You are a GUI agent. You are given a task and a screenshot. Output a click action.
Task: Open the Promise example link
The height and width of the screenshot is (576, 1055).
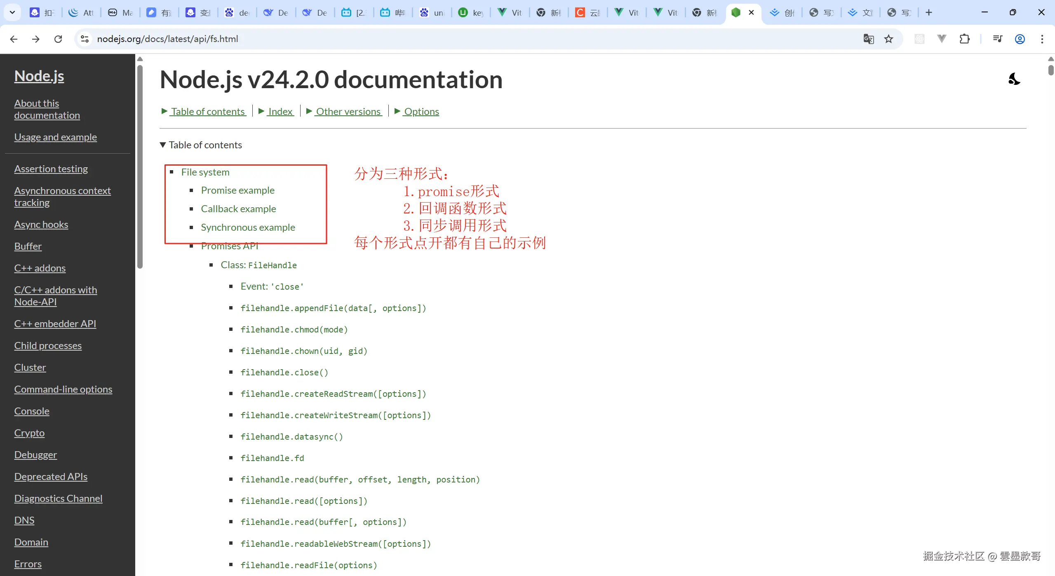tap(237, 190)
